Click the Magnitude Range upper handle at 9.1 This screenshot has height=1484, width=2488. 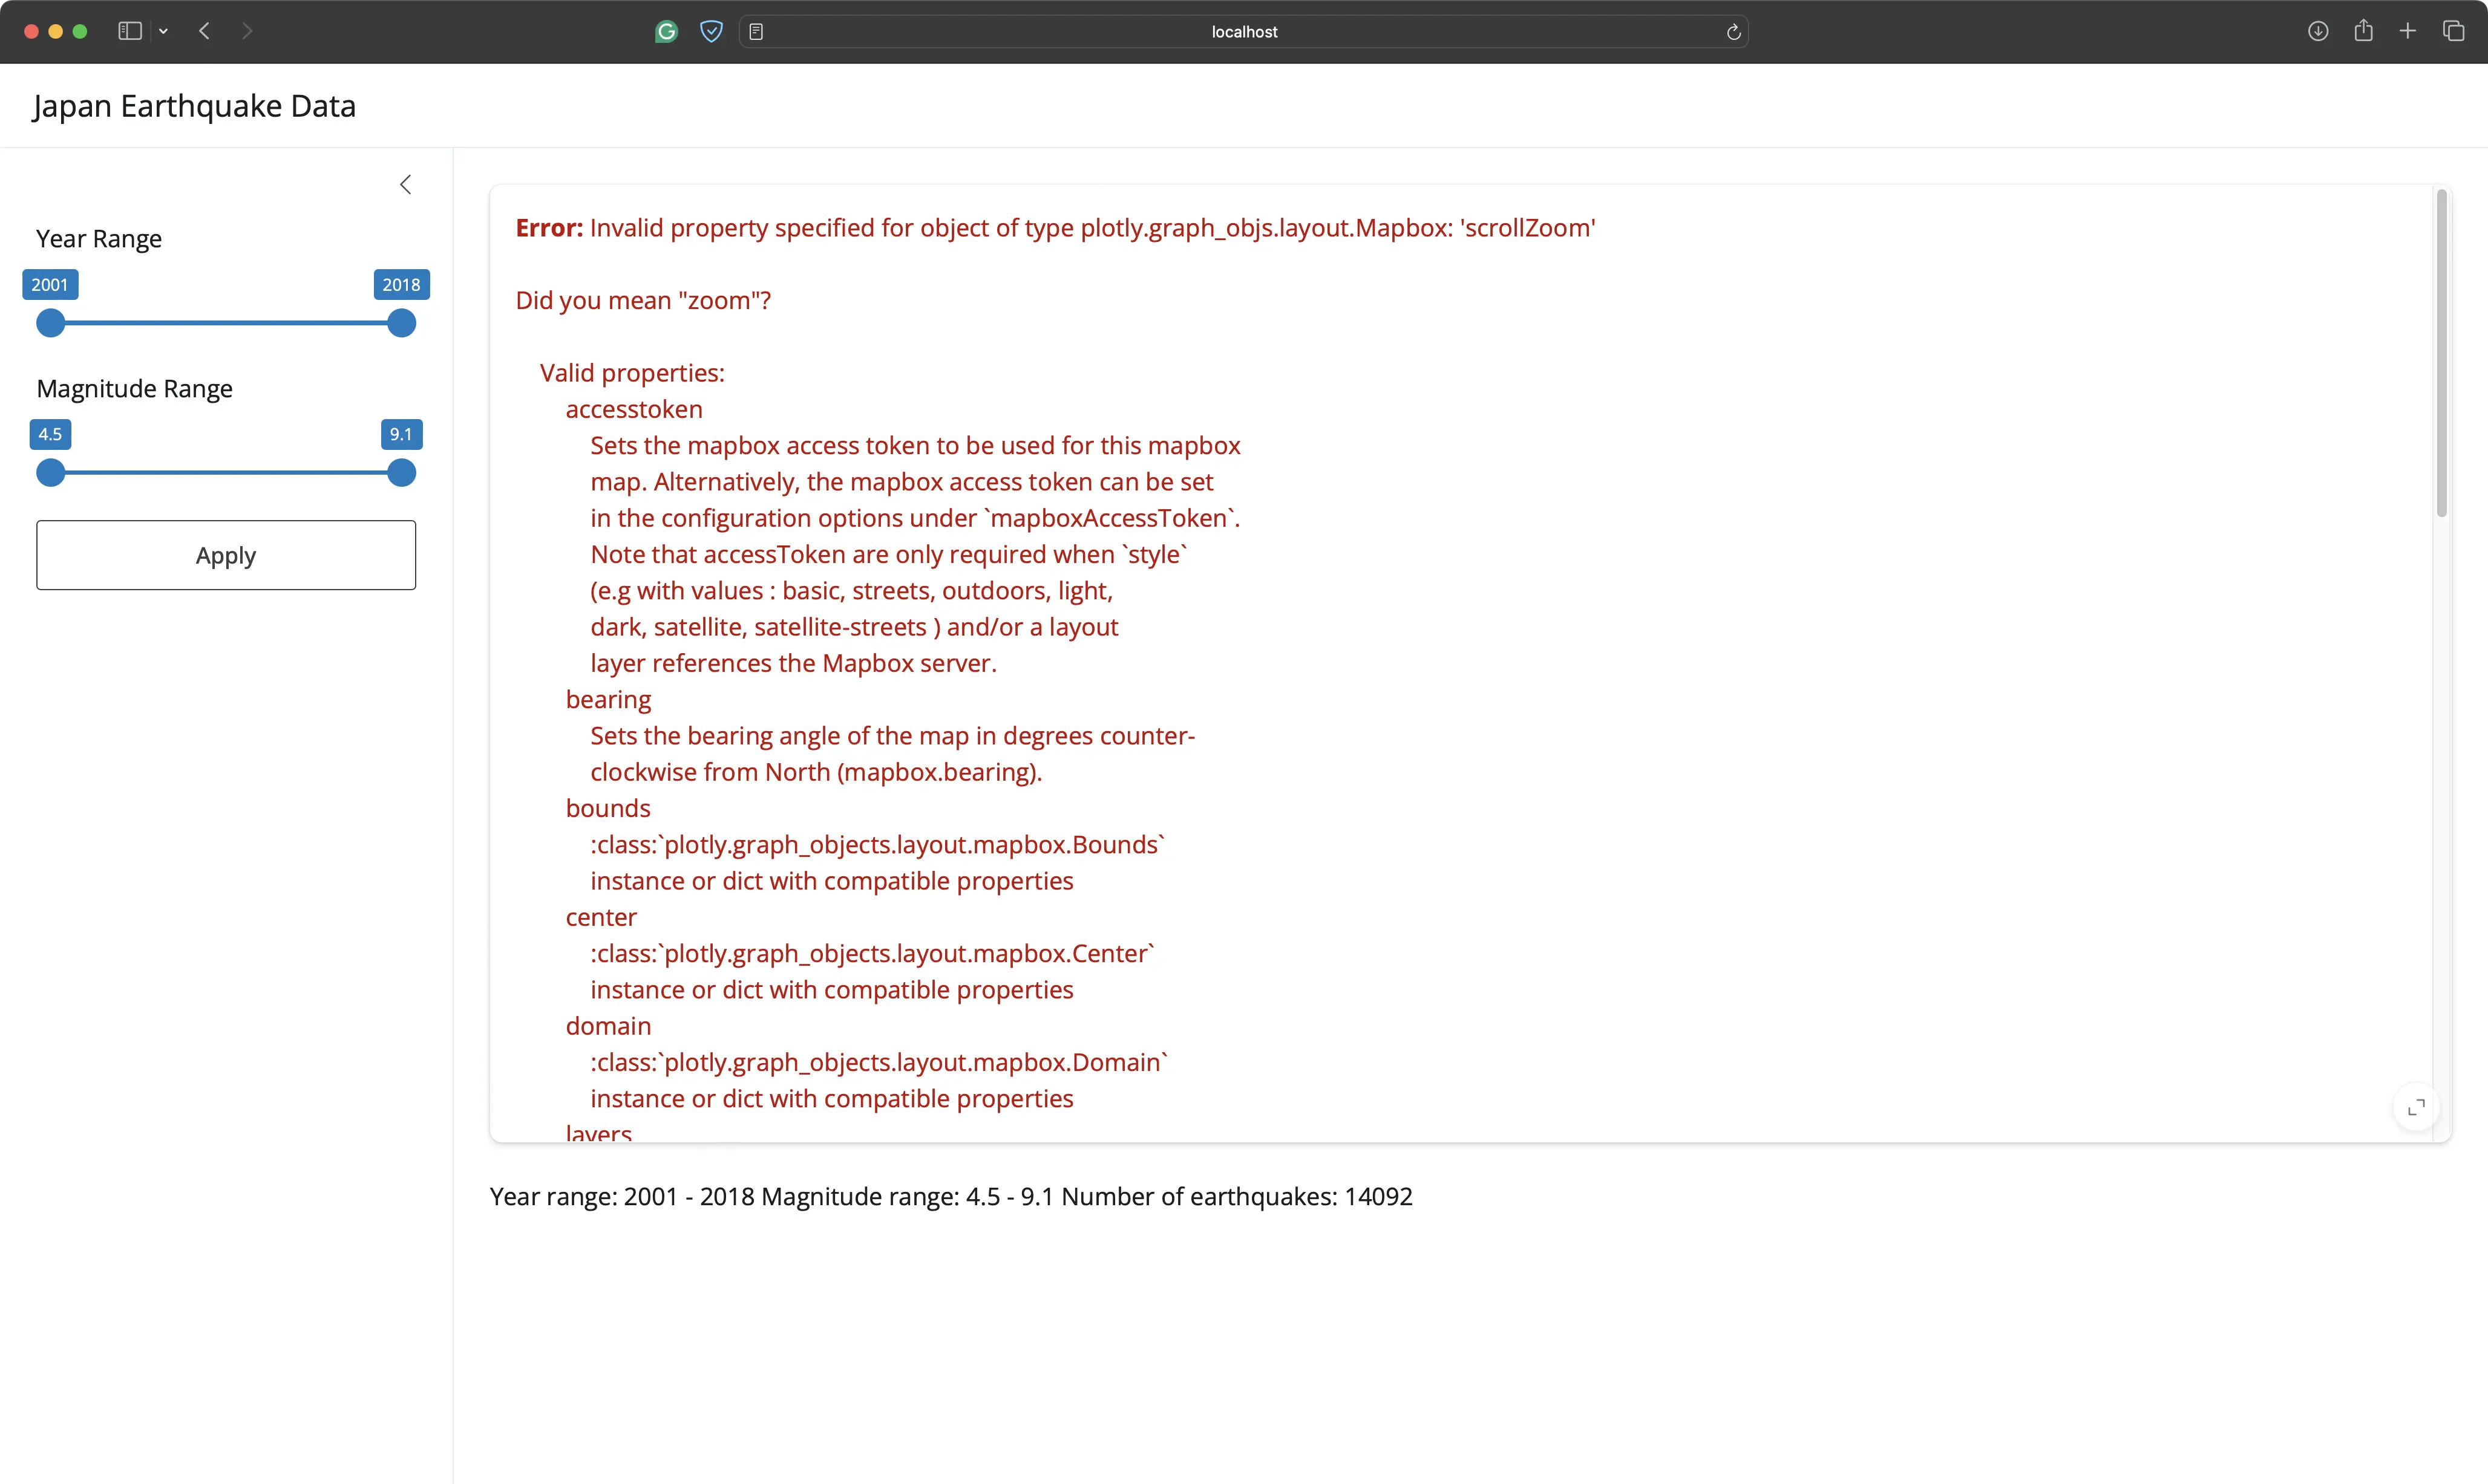click(x=401, y=473)
